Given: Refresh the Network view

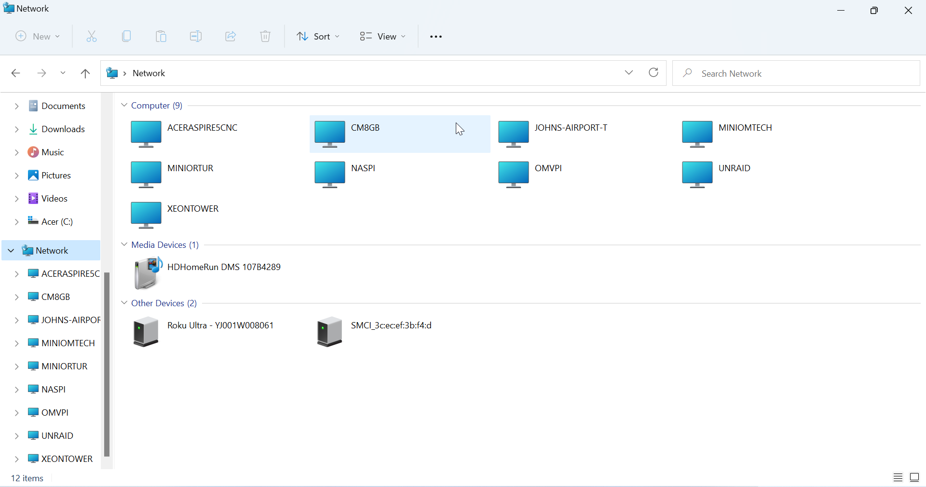Looking at the screenshot, I should (x=654, y=73).
